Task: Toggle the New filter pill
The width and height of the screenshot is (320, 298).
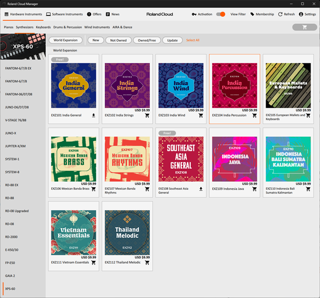Action: [96, 40]
